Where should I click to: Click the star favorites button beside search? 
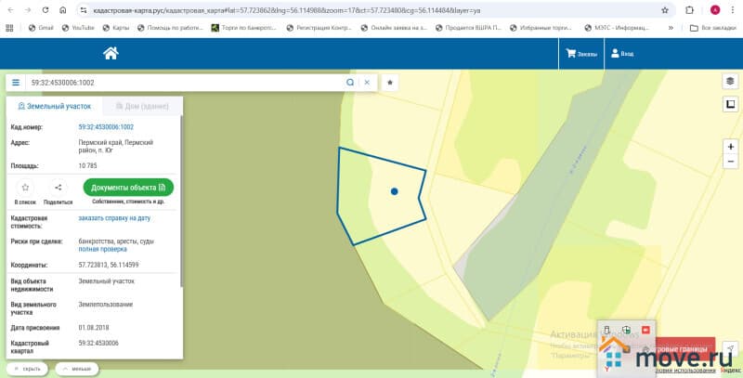pyautogui.click(x=390, y=83)
